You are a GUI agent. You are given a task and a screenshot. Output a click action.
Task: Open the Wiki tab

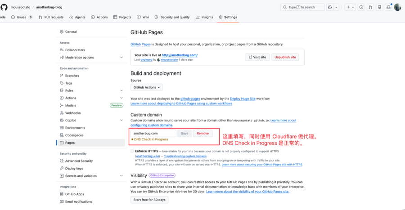(143, 17)
